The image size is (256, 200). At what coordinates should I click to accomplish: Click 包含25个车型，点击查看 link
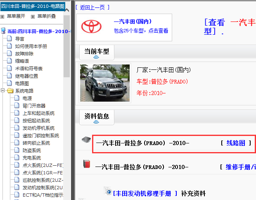(x=141, y=31)
